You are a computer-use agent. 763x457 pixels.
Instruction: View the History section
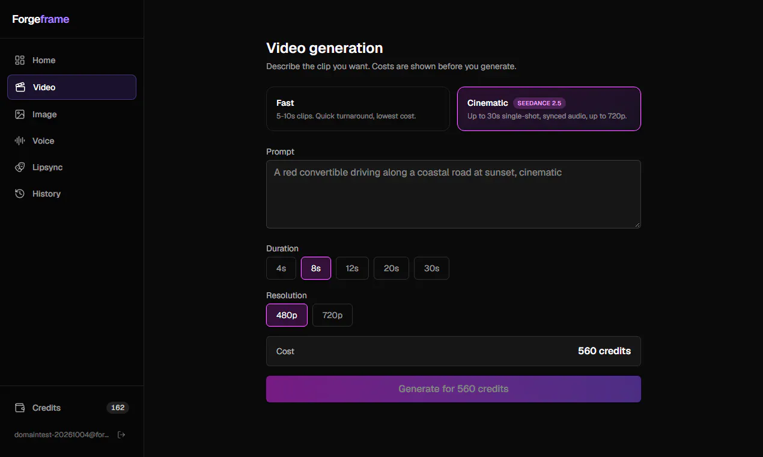[x=71, y=194]
